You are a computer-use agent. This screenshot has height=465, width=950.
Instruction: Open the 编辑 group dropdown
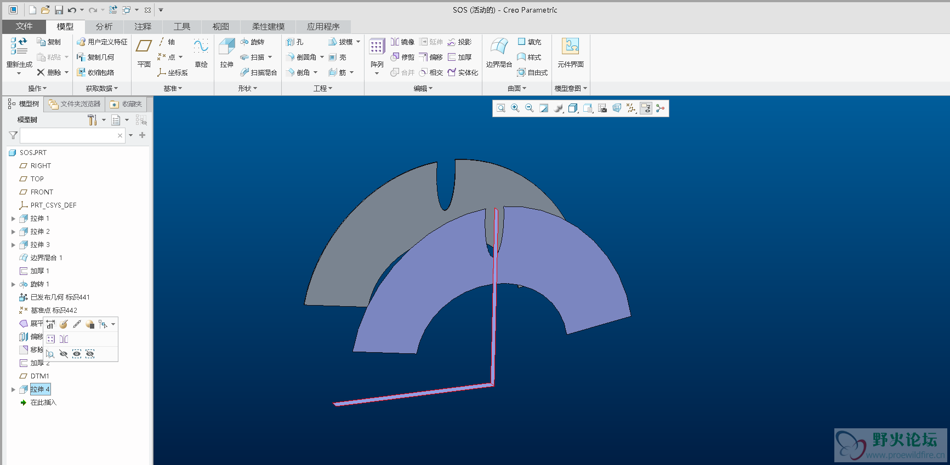pos(423,88)
